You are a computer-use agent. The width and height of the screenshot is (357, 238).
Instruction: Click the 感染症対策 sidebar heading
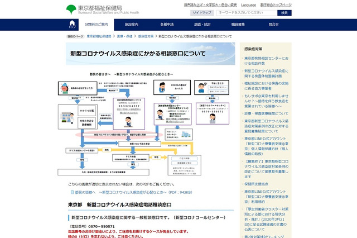tap(253, 49)
